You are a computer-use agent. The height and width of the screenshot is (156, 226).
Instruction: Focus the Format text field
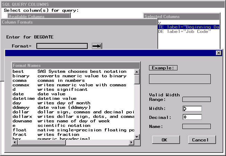(62, 46)
